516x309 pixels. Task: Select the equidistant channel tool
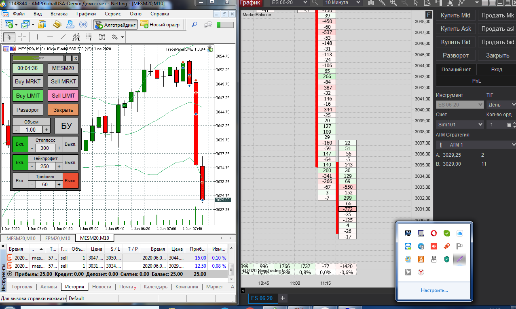point(76,37)
